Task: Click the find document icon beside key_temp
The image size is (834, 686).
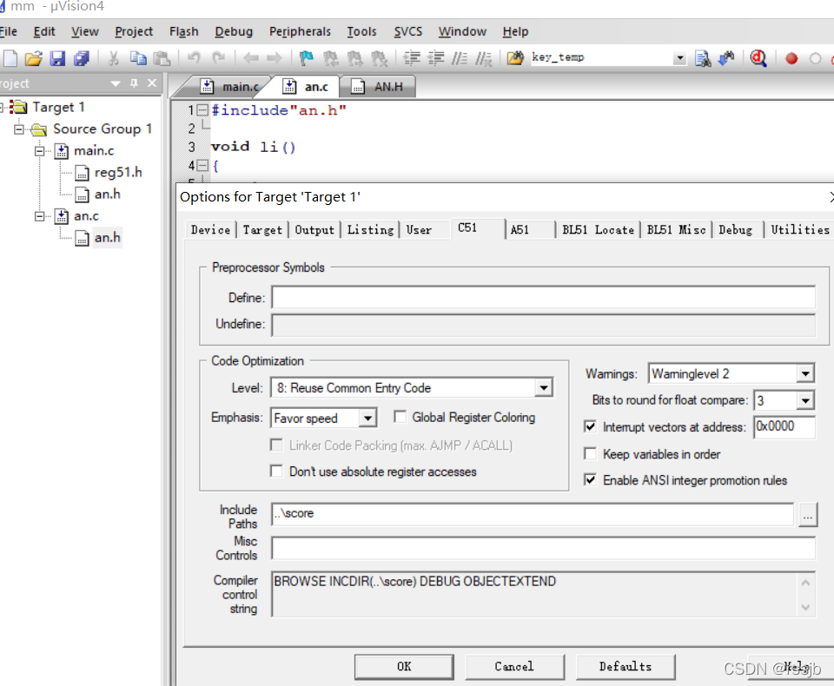Action: point(703,58)
